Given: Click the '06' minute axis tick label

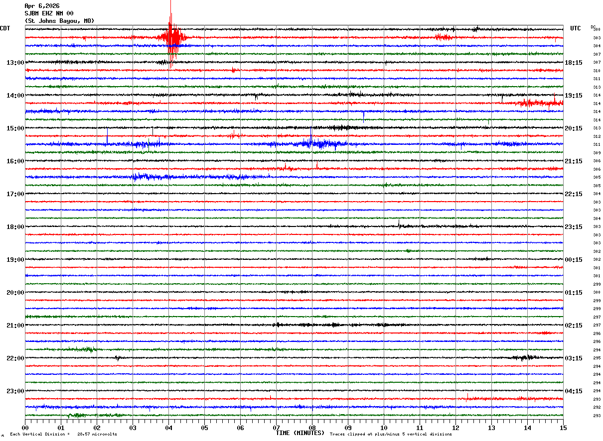Looking at the screenshot, I should [x=240, y=428].
